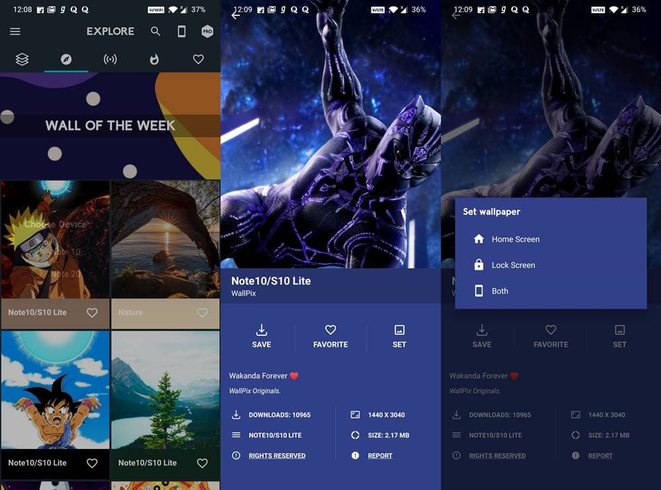The width and height of the screenshot is (661, 490).
Task: Choose Both in Set wallpaper dialog
Action: pos(551,291)
